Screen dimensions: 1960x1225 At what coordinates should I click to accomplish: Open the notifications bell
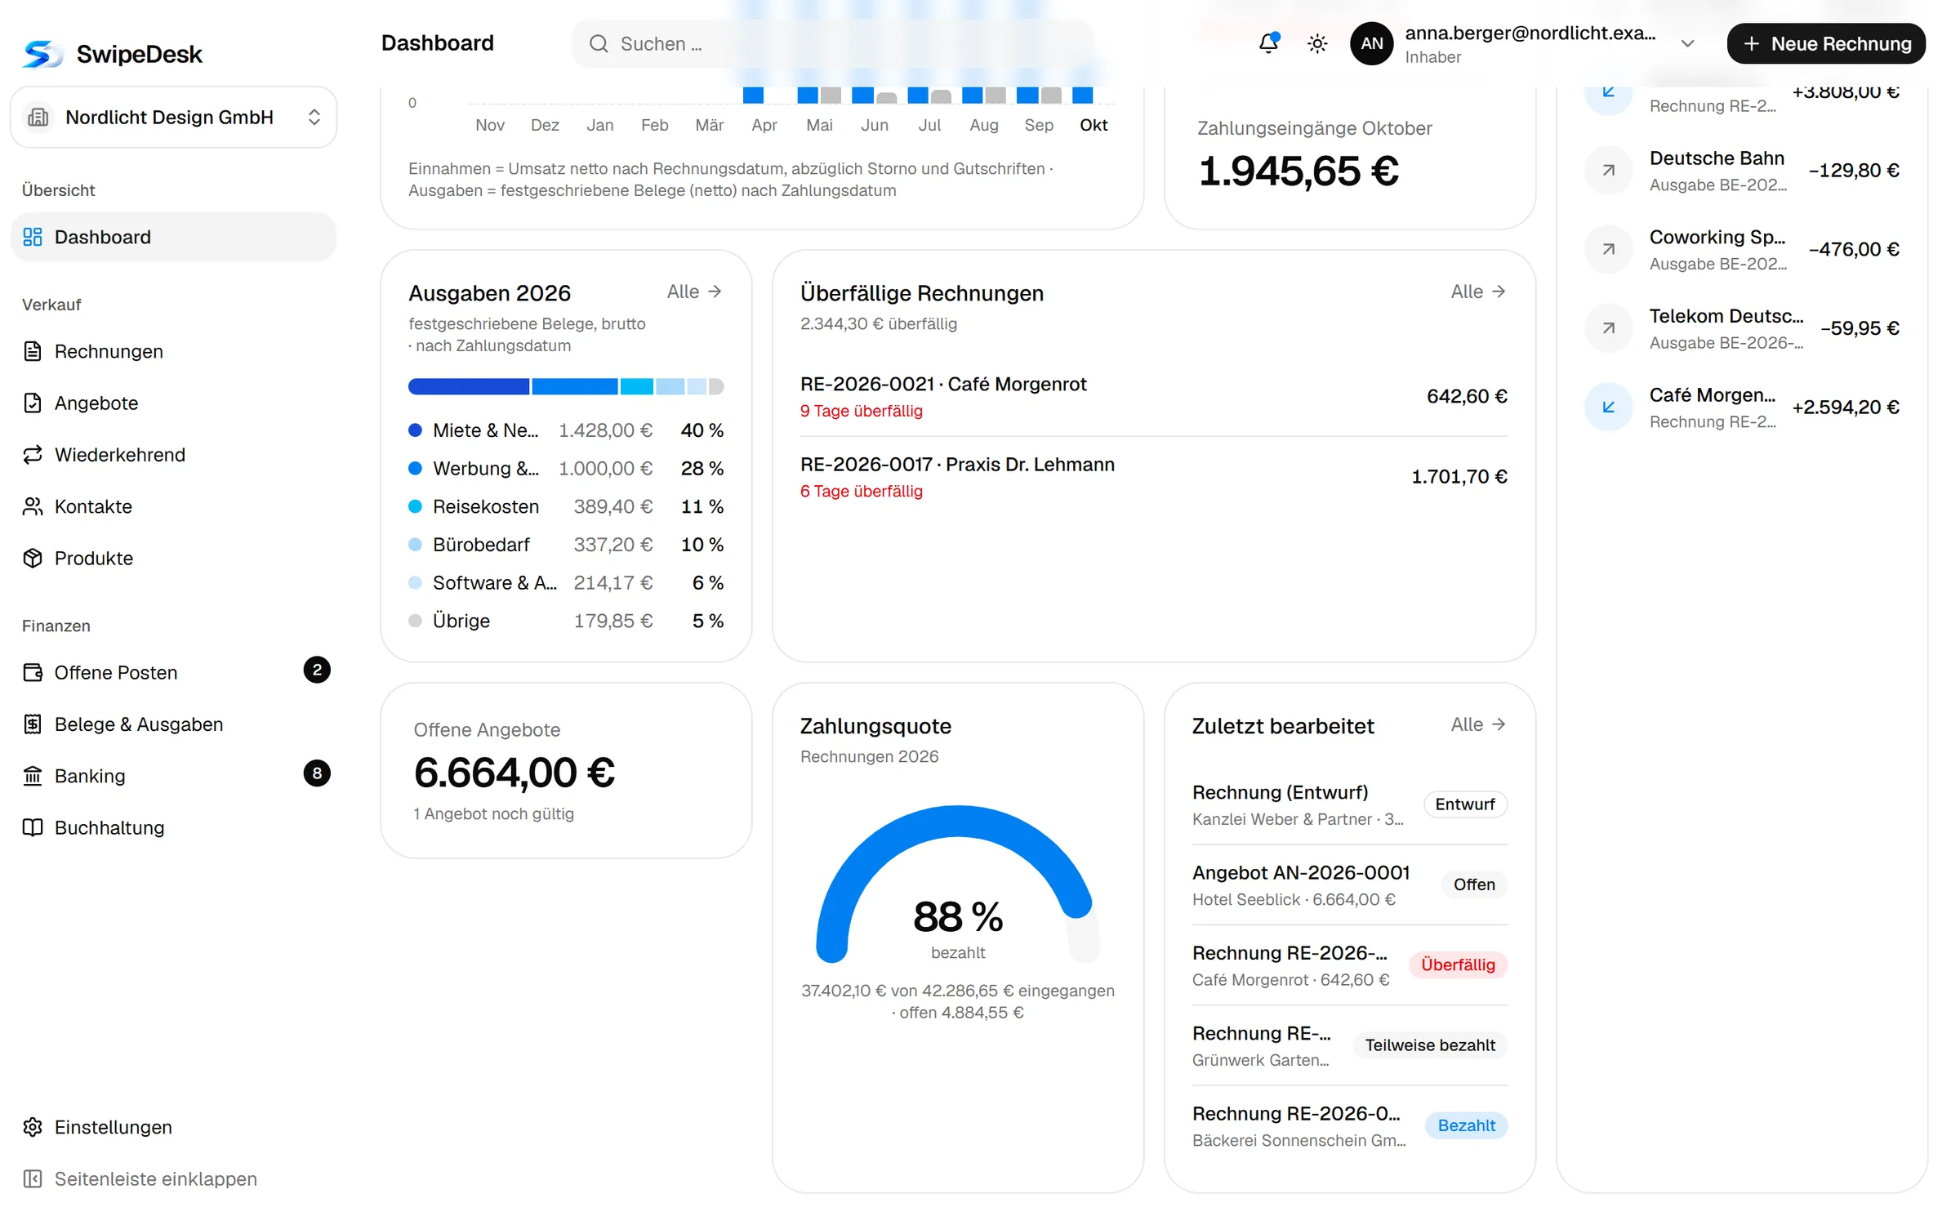(x=1268, y=43)
